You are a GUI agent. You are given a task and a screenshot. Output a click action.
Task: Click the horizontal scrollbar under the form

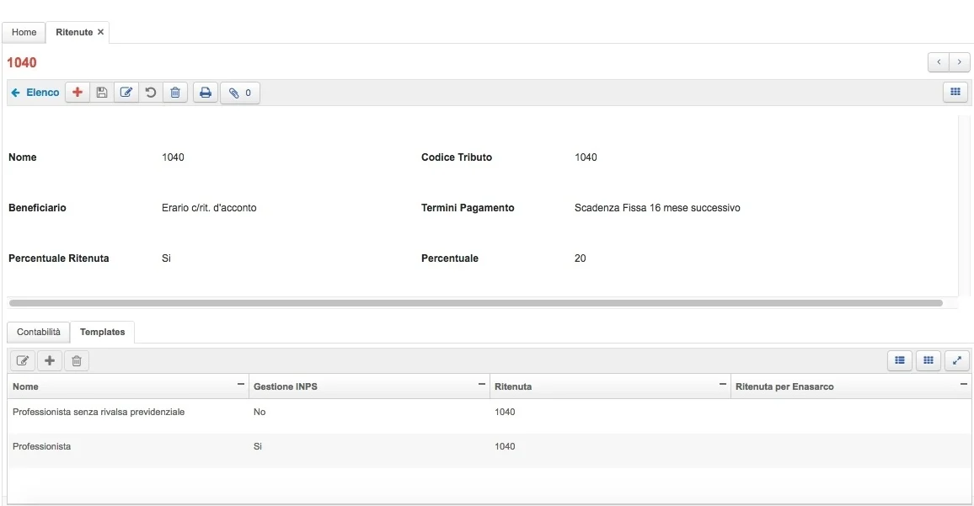click(476, 303)
